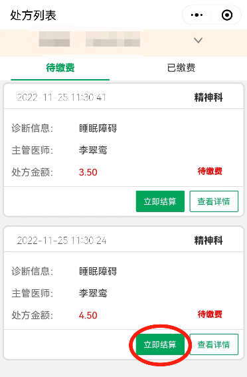Image resolution: width=247 pixels, height=377 pixels.
Task: Click 查看详情 for the 3.50 prescription
Action: (214, 201)
